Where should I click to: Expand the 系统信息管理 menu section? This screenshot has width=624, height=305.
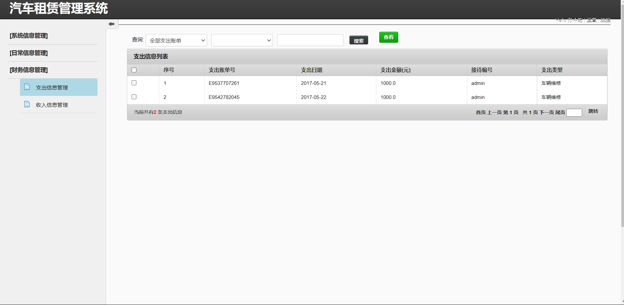coord(29,36)
